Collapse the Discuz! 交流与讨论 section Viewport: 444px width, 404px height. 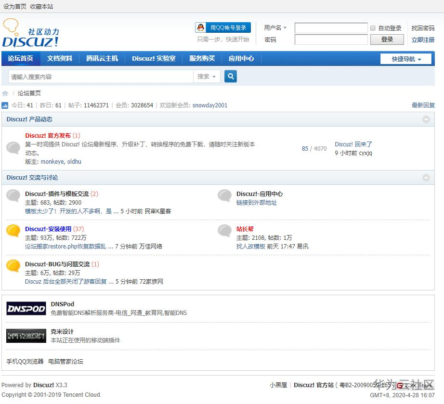coord(426,178)
